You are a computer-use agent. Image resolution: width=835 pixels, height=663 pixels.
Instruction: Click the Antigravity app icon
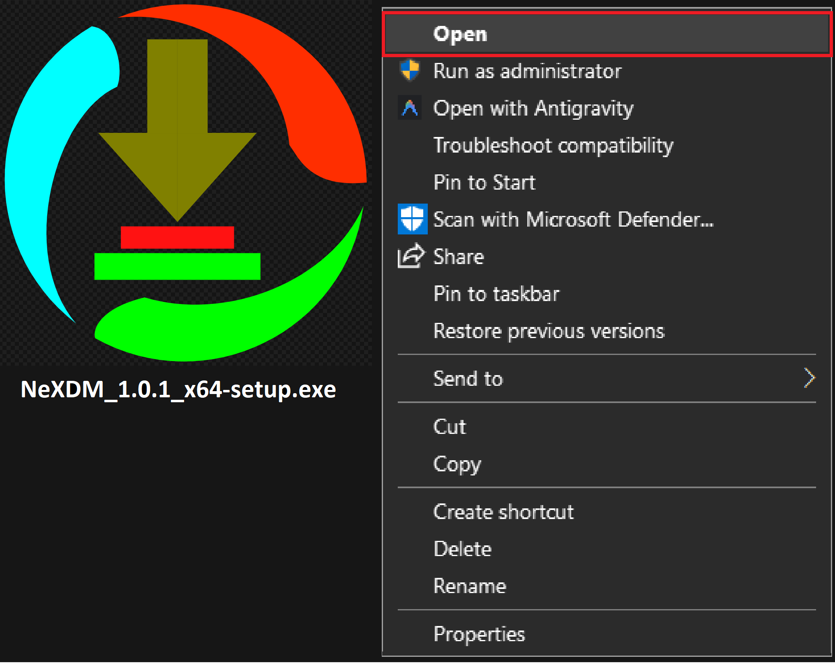(410, 108)
